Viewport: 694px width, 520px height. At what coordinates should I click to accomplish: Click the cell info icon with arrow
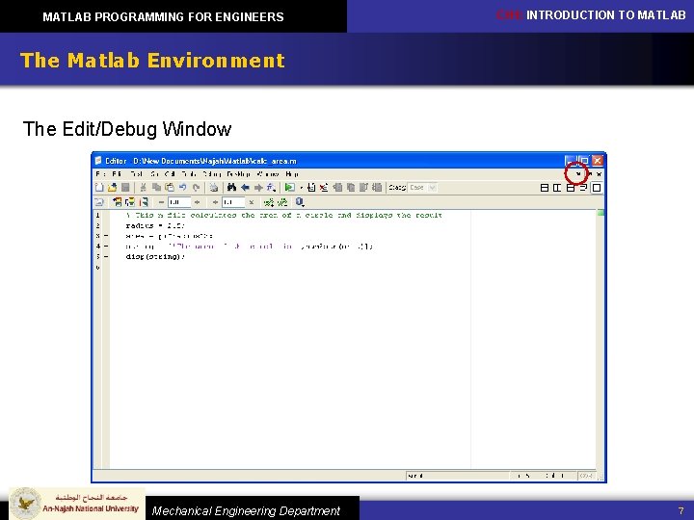click(300, 202)
